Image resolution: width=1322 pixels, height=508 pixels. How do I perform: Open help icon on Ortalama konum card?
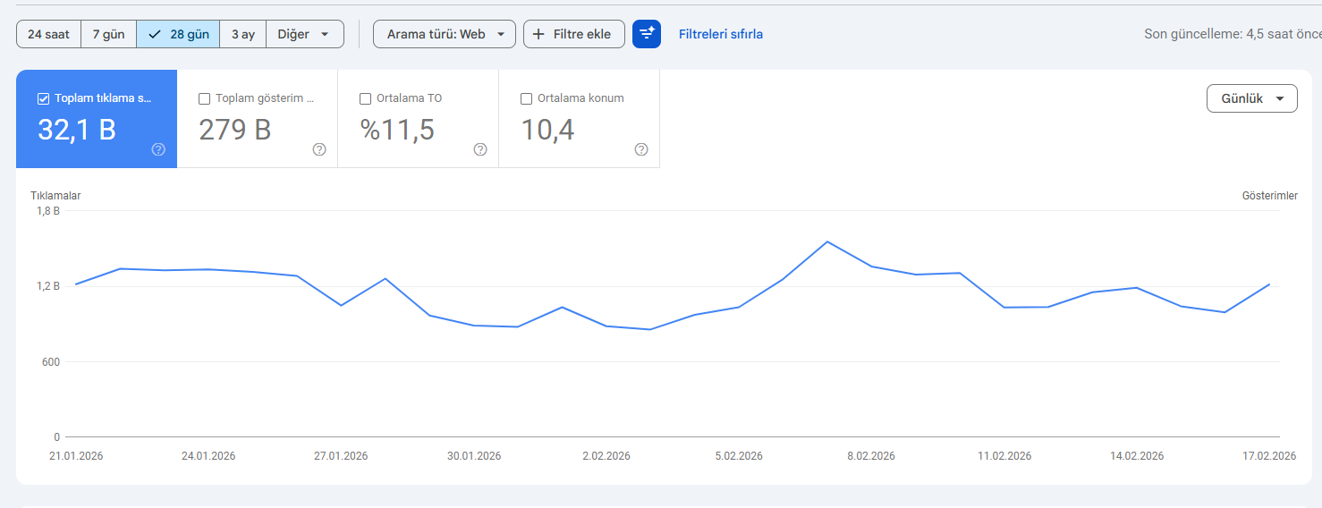tap(641, 149)
